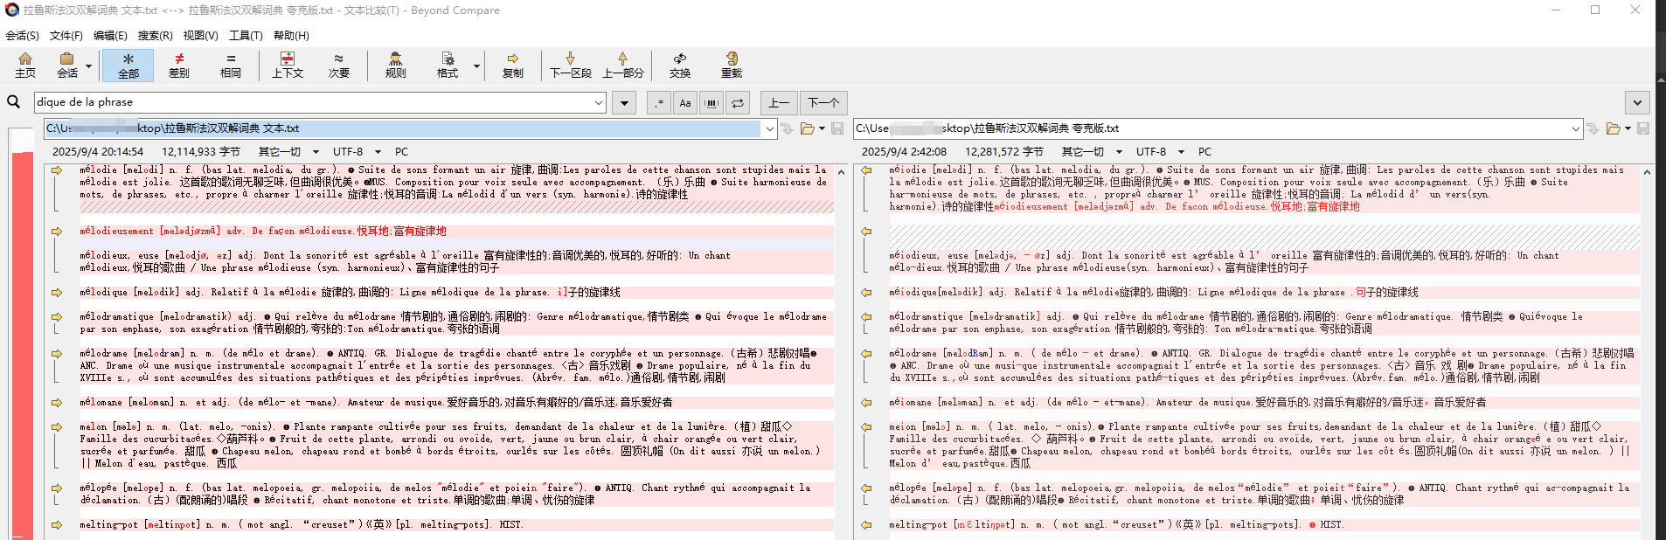1666x540 pixels.
Task: Find previous match with 上一 button
Action: coord(779,103)
